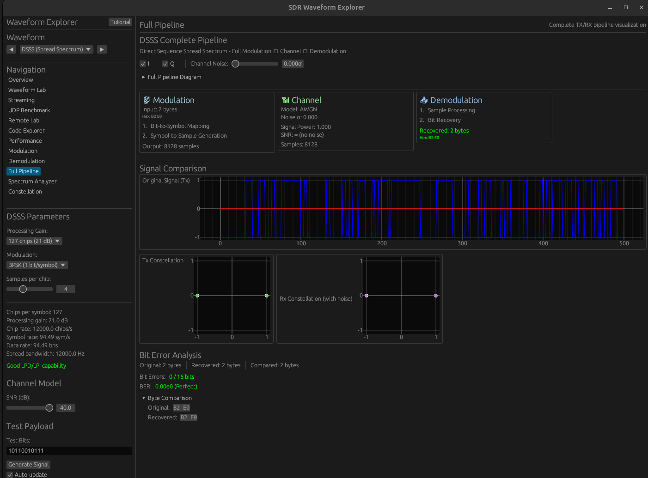The width and height of the screenshot is (648, 478).
Task: Open the DSSS (Spread Spectrum) waveform dropdown
Action: (x=56, y=49)
